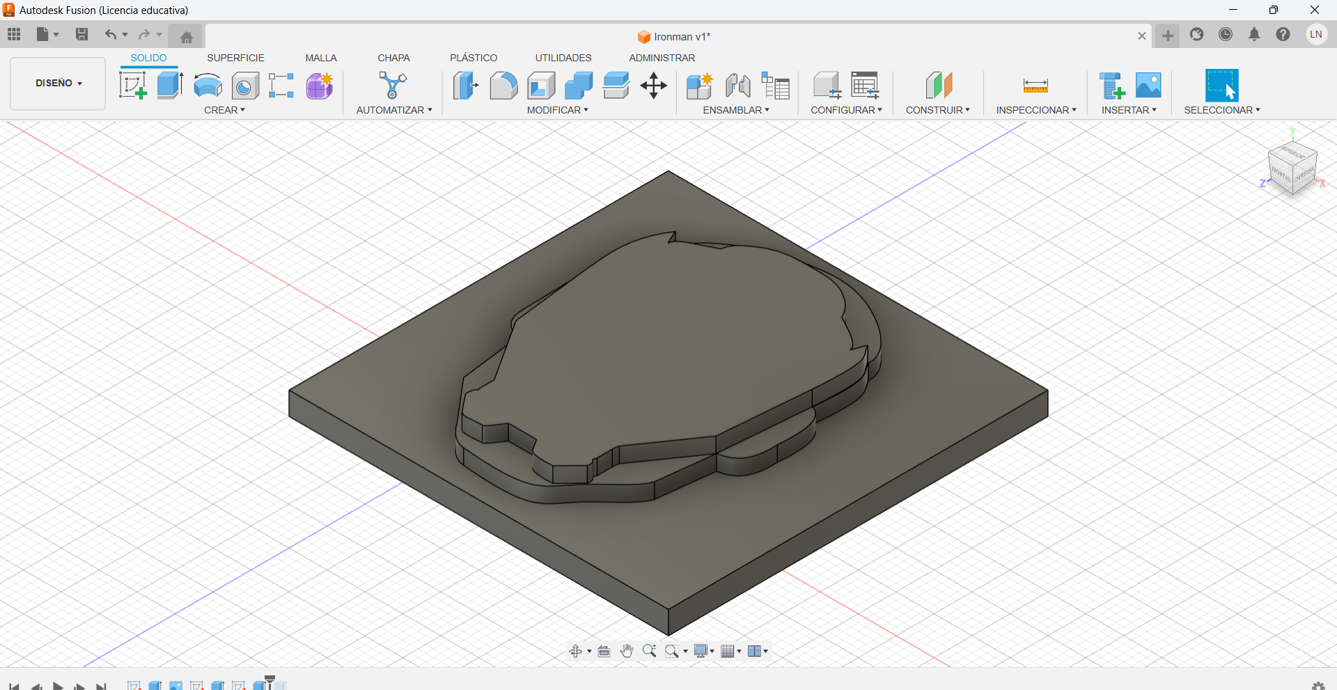The width and height of the screenshot is (1337, 690).
Task: Select the purple Create Form icon
Action: click(320, 86)
